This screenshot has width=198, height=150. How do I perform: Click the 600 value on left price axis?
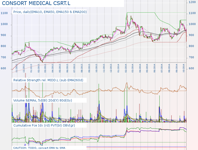click(3, 68)
